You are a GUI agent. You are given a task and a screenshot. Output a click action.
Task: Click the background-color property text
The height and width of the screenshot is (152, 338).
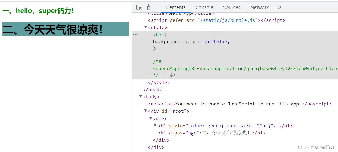(x=175, y=41)
